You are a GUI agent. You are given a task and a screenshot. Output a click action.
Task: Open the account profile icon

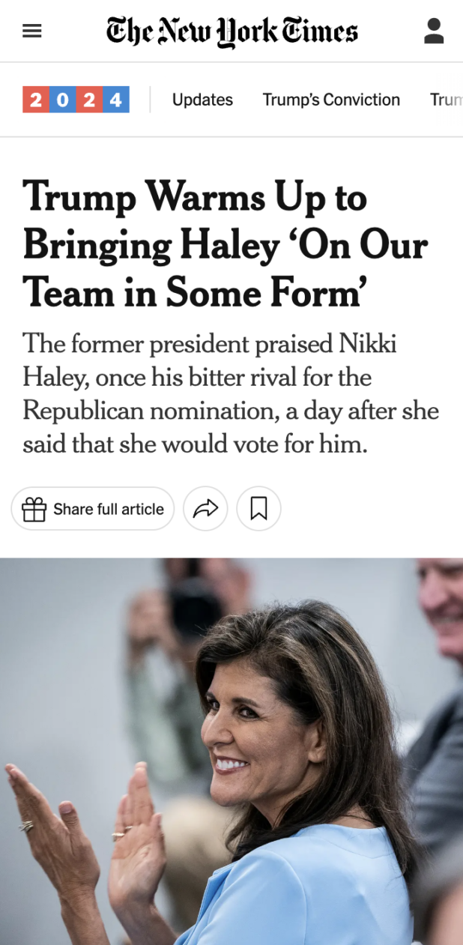point(434,31)
